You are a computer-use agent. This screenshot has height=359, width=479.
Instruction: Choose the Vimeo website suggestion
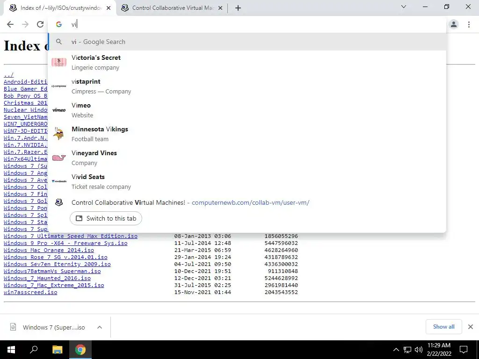247,110
